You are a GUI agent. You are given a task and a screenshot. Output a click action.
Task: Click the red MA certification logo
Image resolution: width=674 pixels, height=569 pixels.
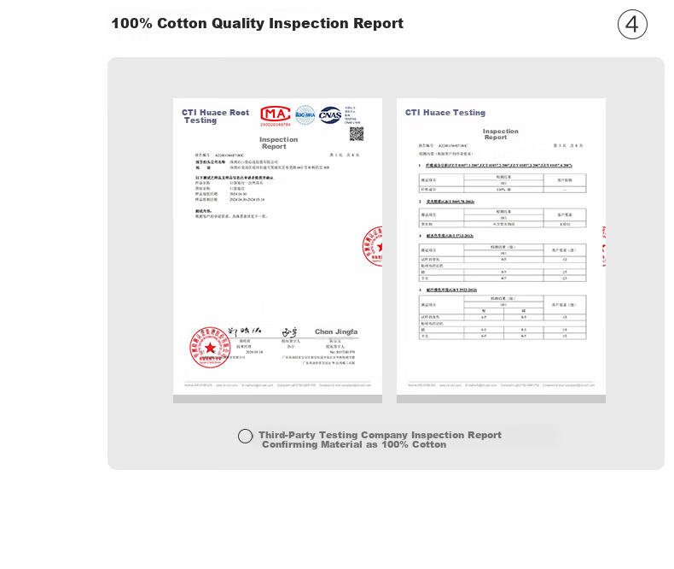click(275, 114)
